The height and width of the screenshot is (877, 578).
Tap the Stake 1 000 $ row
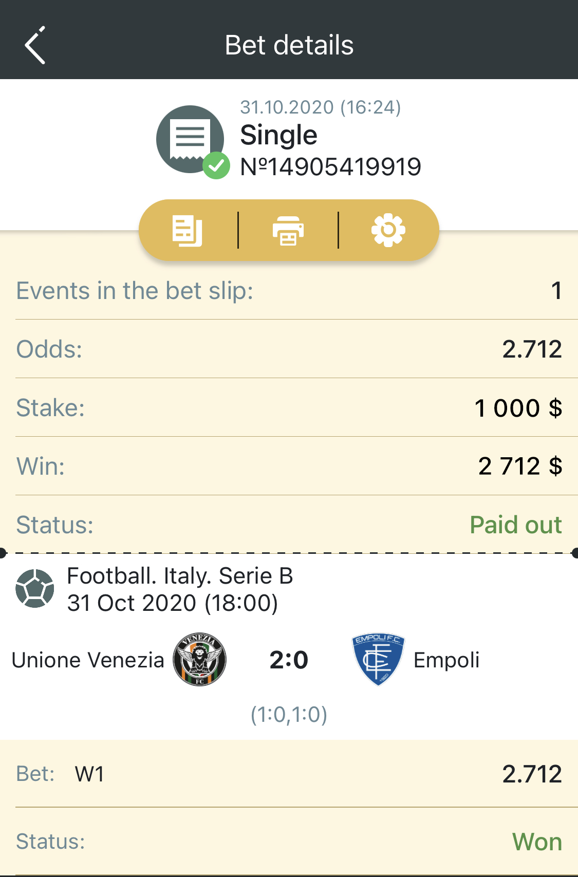[289, 408]
